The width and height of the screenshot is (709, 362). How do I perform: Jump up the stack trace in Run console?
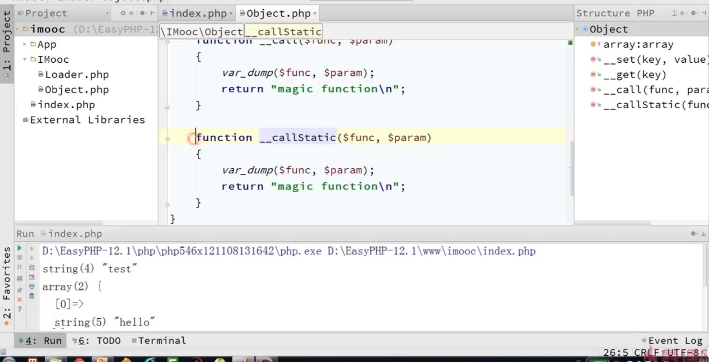pos(32,249)
